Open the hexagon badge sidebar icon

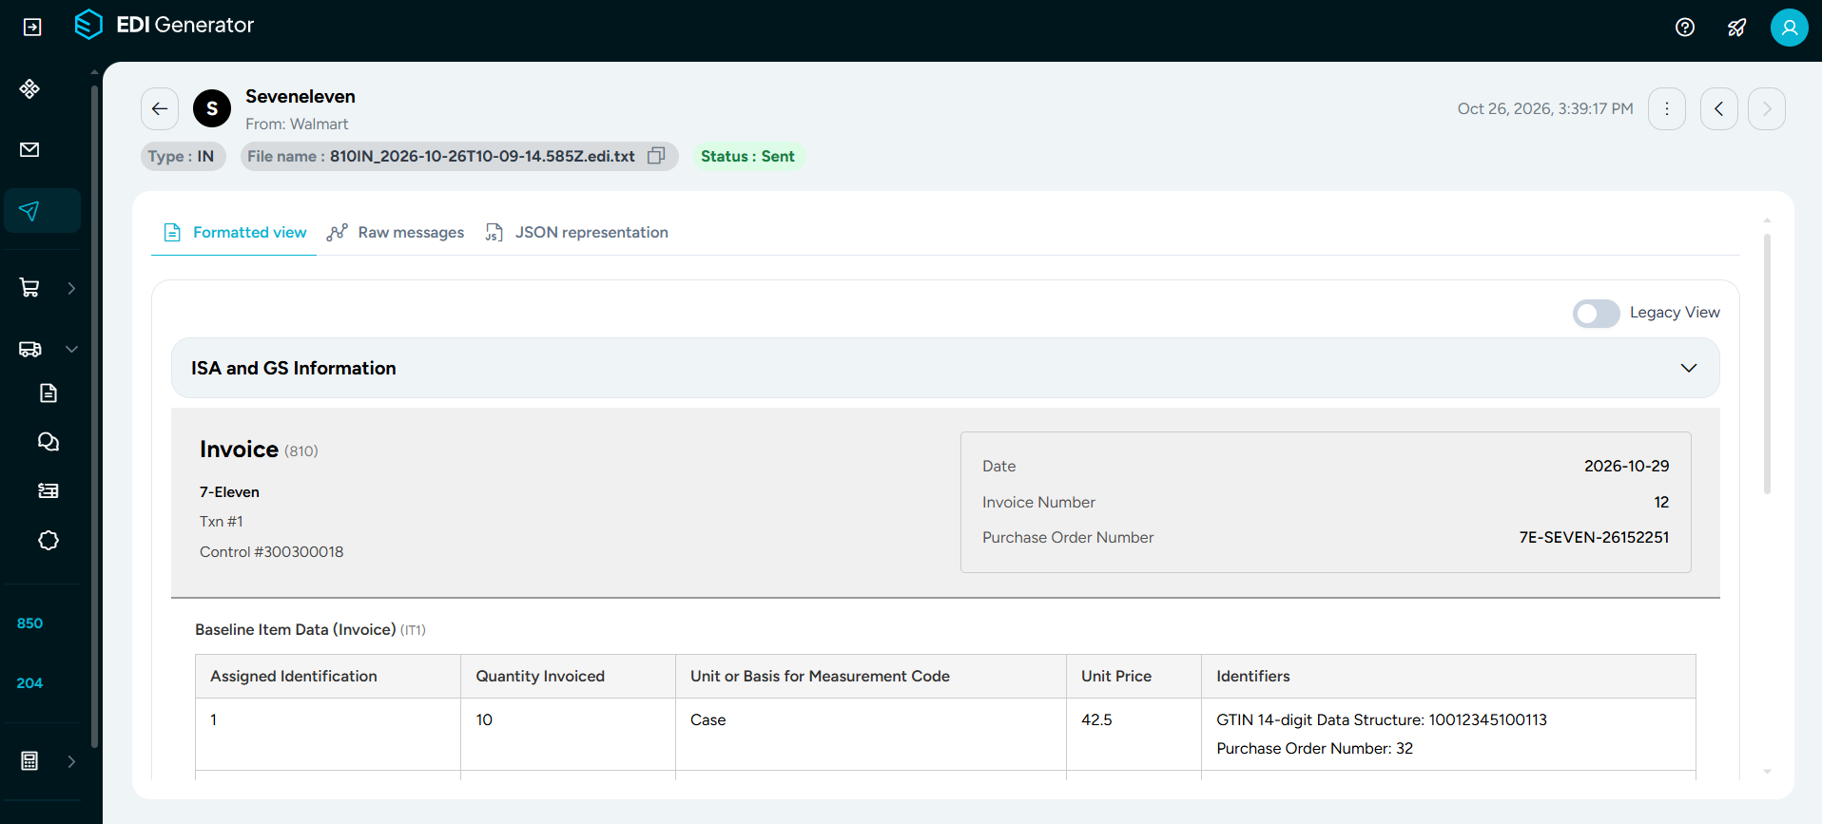click(48, 540)
